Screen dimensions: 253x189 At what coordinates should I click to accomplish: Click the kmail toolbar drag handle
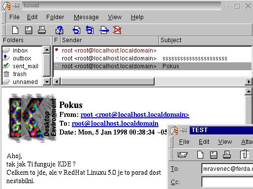tap(3, 30)
